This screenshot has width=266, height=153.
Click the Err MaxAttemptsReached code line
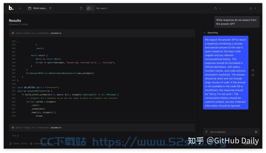(x=60, y=73)
